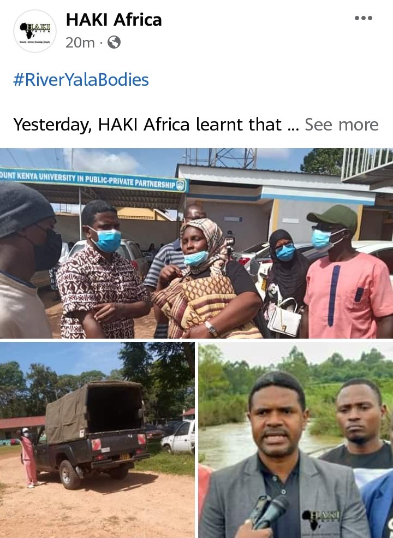Tap the microphones at bottom of the photo
This screenshot has height=538, width=393.
coord(269,512)
